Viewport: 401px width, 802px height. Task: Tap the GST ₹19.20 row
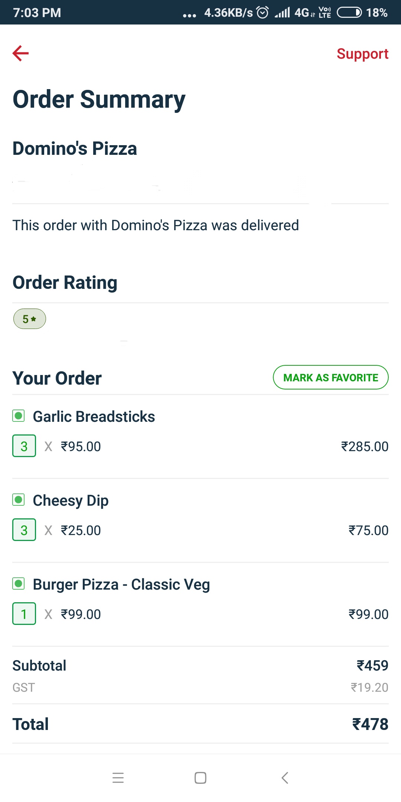[200, 688]
